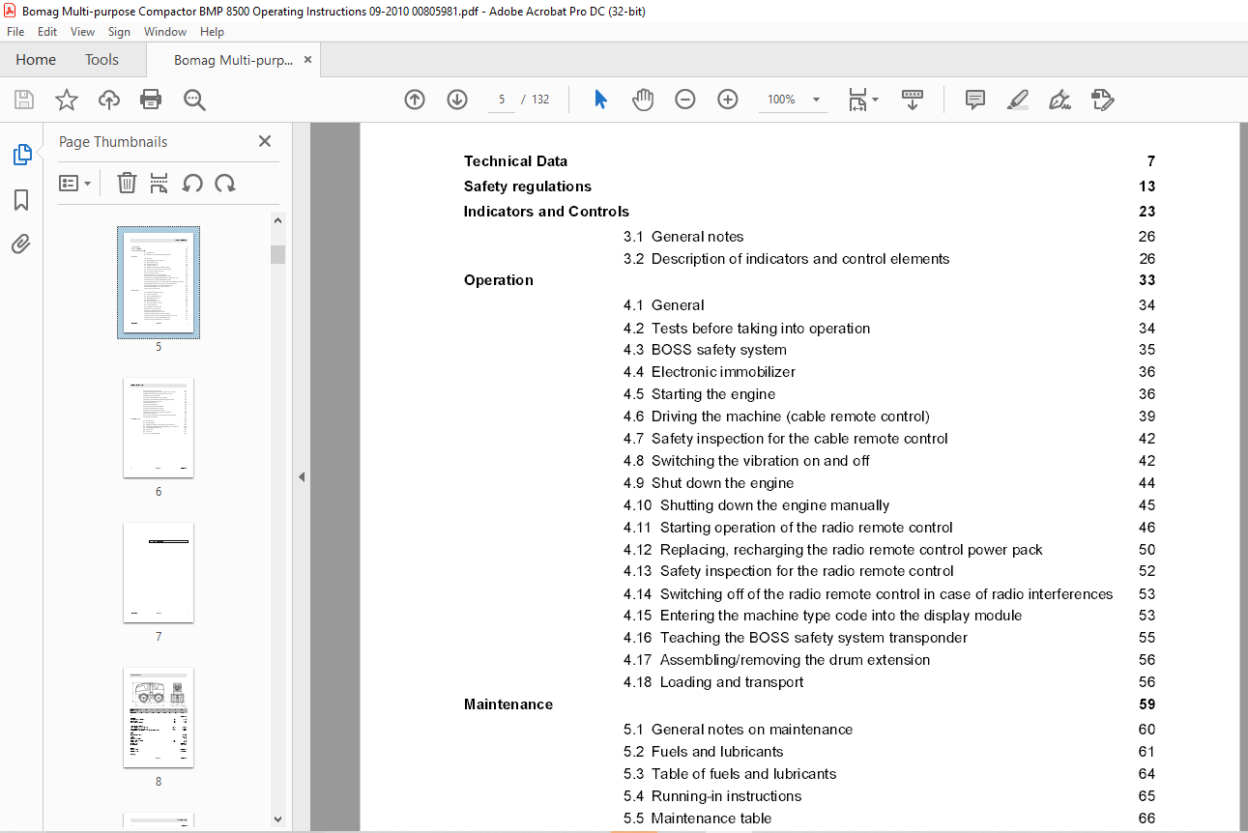Image resolution: width=1248 pixels, height=833 pixels.
Task: Go to next page arrow
Action: (457, 100)
